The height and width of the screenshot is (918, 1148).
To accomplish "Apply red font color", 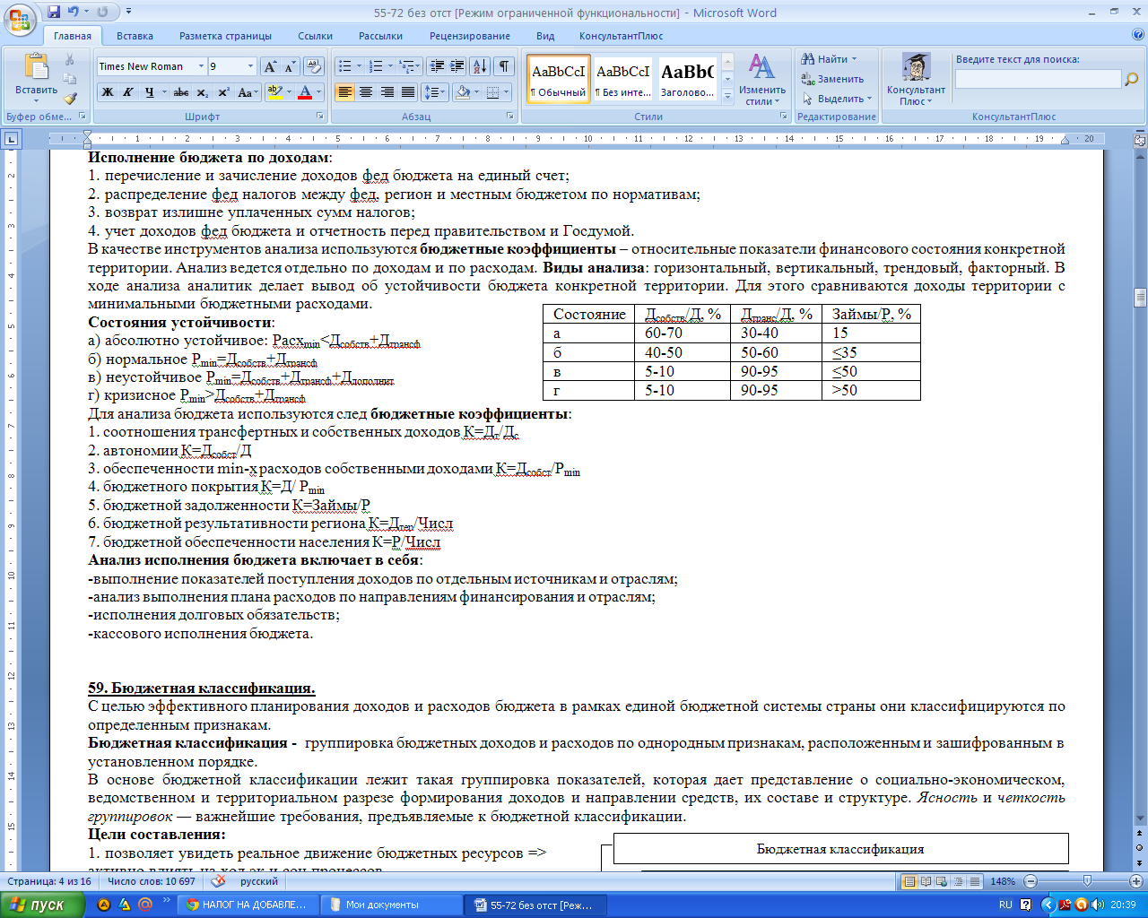I will tap(305, 92).
